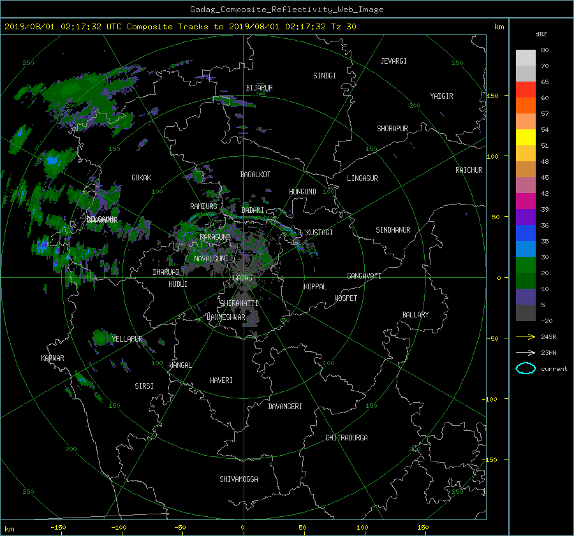
Task: Click the RAICHUR city label
Action: click(x=469, y=170)
